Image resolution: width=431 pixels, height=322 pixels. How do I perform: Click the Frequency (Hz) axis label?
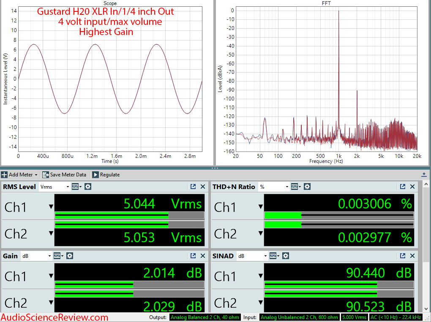(x=326, y=161)
